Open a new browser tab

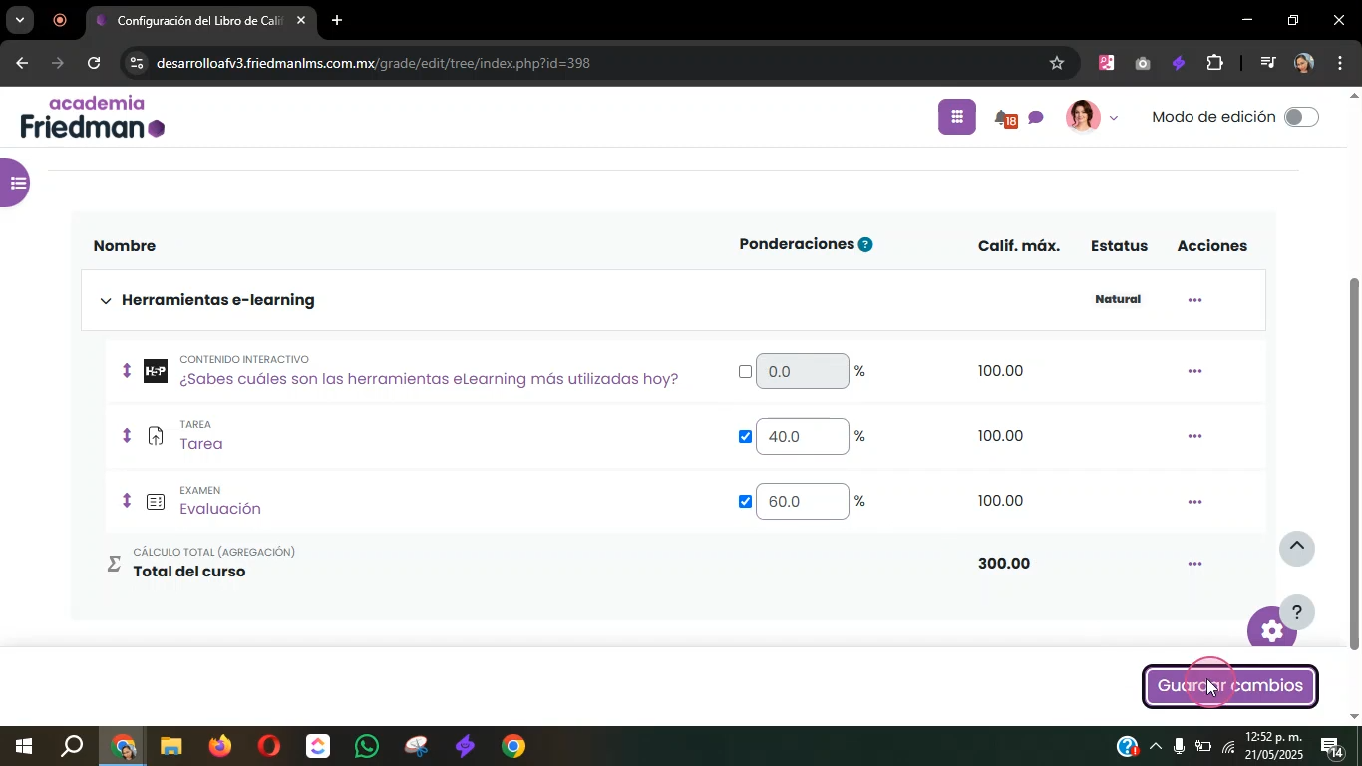coord(337,20)
